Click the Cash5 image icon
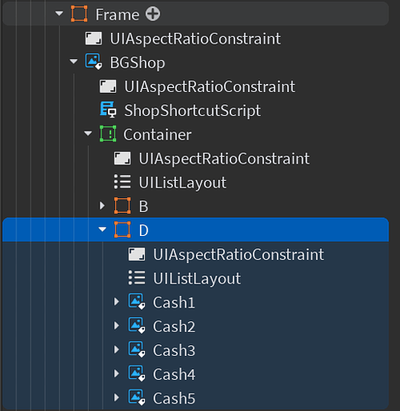 click(x=137, y=398)
